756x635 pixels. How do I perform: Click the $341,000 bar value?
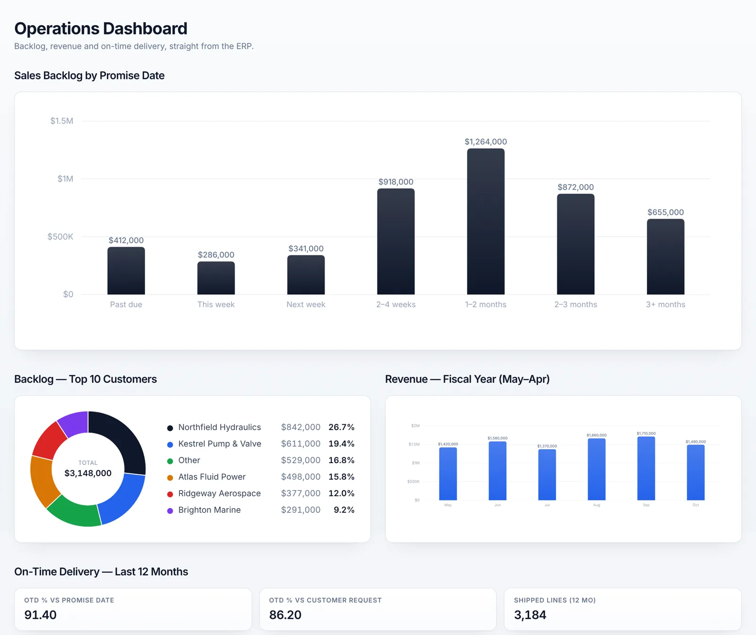coord(306,249)
